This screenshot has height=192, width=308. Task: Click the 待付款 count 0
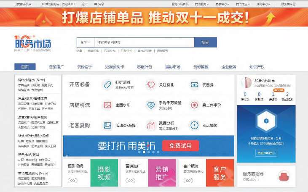click(245, 94)
